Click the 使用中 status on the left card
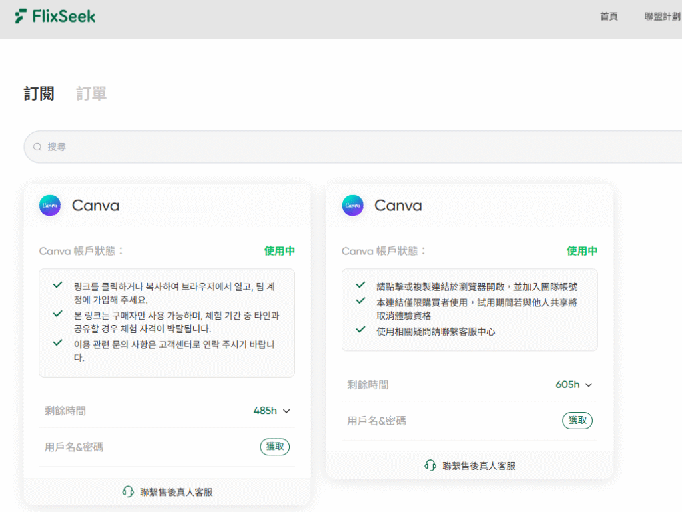682x512 pixels. coord(278,251)
